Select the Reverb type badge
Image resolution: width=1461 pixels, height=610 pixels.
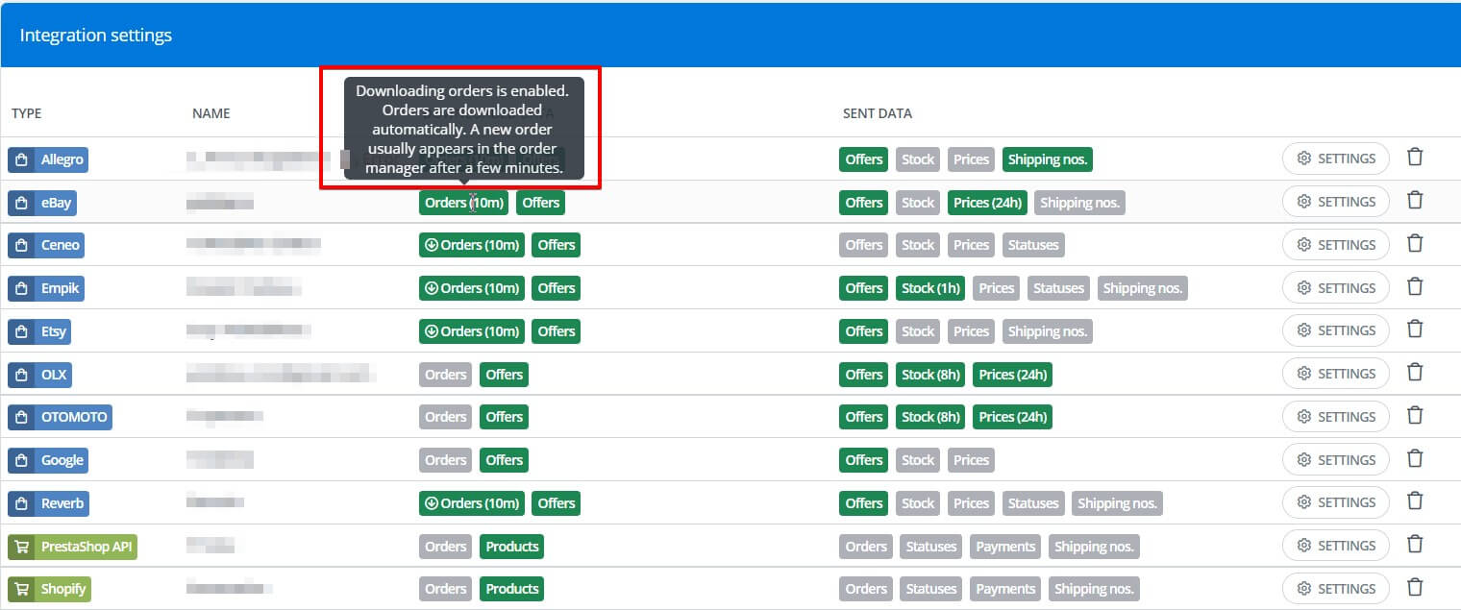pos(49,503)
